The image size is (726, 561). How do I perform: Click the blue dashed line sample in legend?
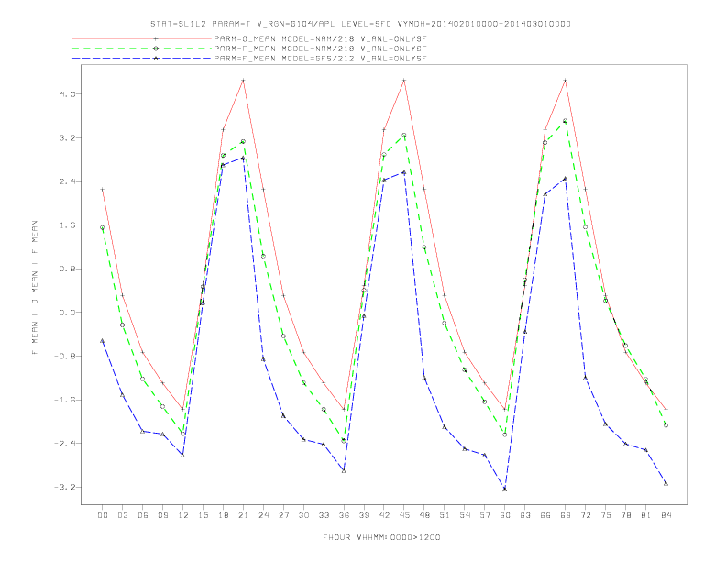click(142, 59)
